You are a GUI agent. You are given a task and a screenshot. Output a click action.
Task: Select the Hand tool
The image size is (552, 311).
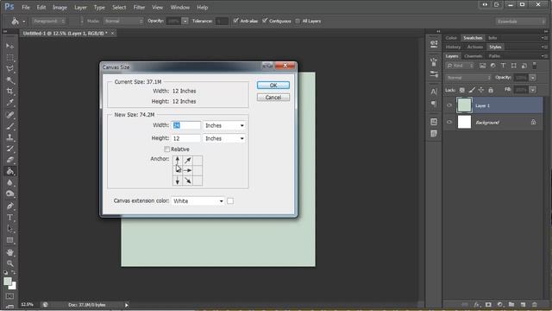pyautogui.click(x=9, y=252)
